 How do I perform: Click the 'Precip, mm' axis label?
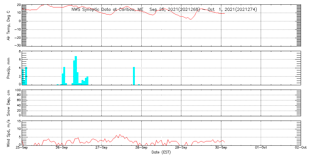9,68
